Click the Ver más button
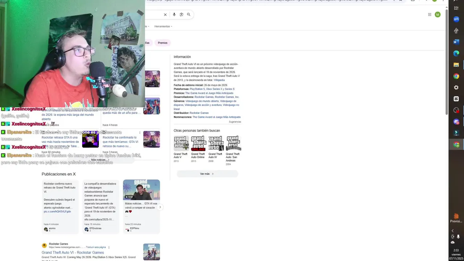Screen dimensions: 464x261 (207, 174)
